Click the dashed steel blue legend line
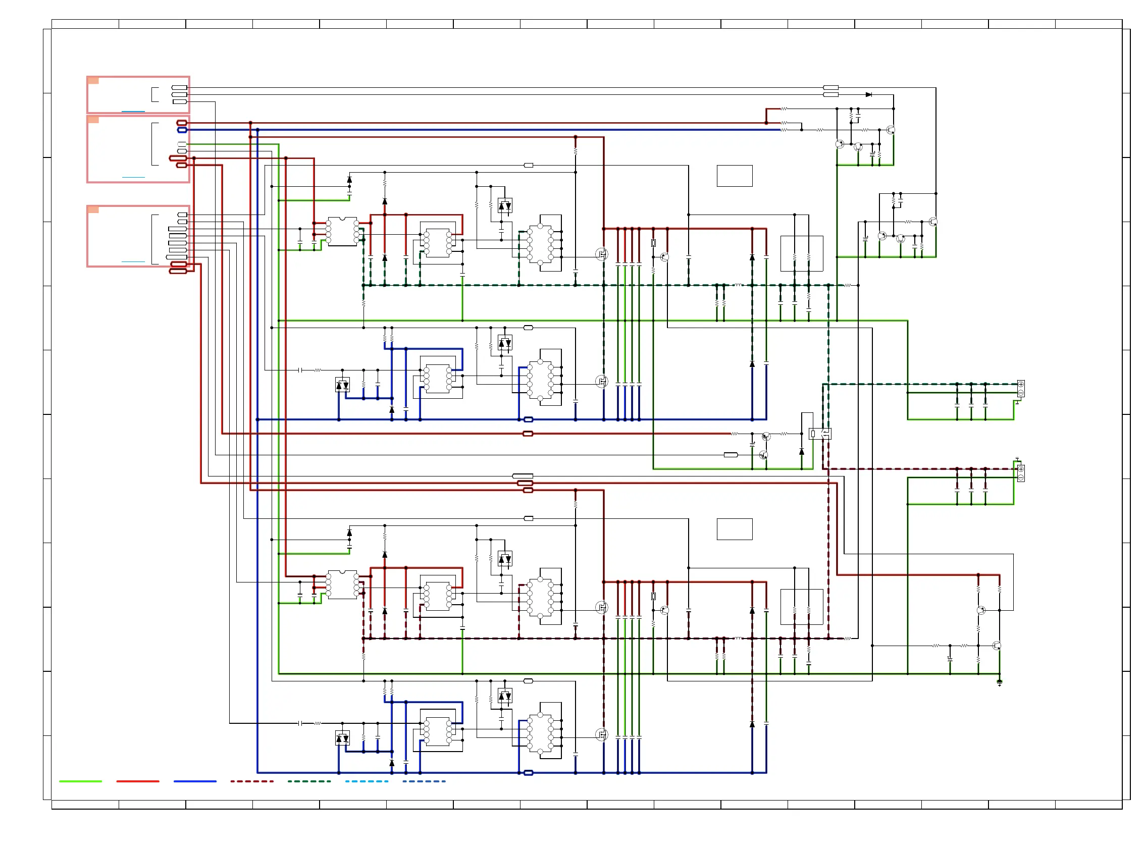 [424, 781]
